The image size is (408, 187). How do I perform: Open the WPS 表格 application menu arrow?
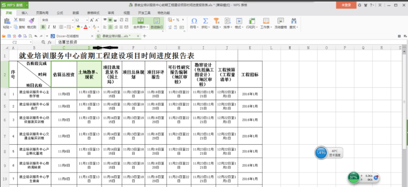coord(27,5)
